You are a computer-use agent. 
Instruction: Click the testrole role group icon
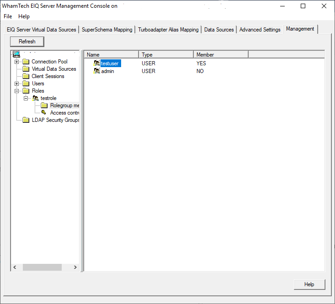click(36, 98)
